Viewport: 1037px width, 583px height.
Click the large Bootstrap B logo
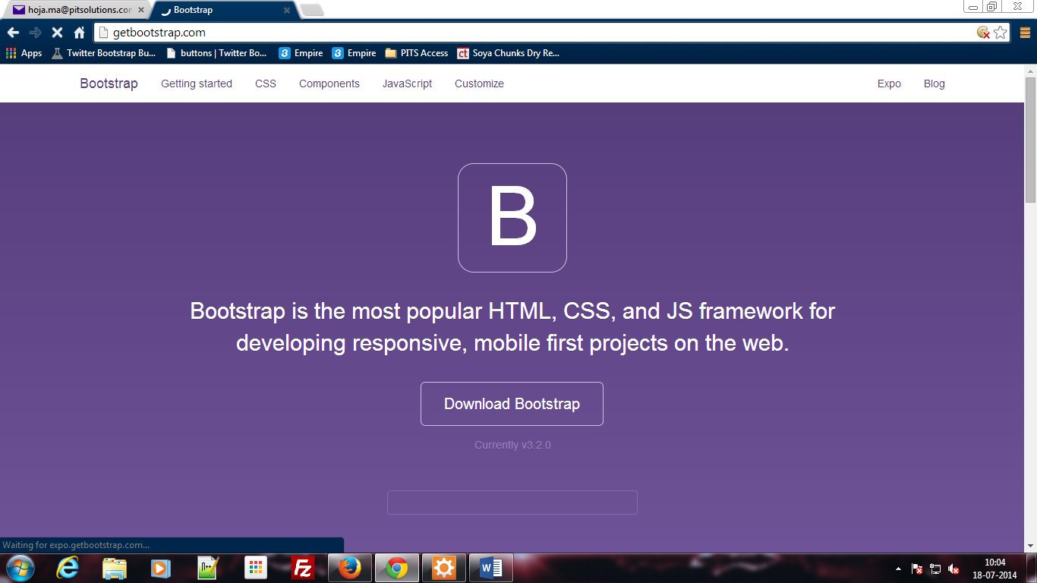[x=512, y=218]
